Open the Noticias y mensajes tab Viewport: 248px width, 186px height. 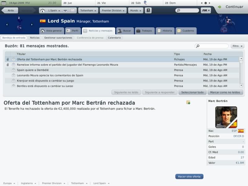pyautogui.click(x=98, y=31)
